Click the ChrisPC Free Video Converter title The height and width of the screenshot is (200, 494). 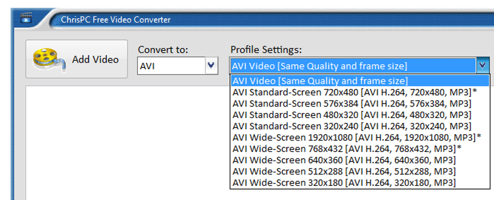coord(116,20)
